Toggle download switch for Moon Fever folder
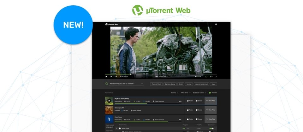 point(211,128)
